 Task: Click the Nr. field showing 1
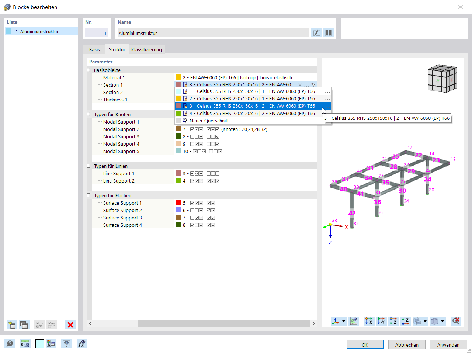tap(97, 33)
